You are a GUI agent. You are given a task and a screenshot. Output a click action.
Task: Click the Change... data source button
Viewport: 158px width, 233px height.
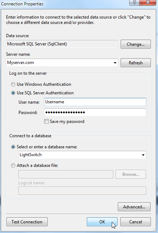point(136,44)
